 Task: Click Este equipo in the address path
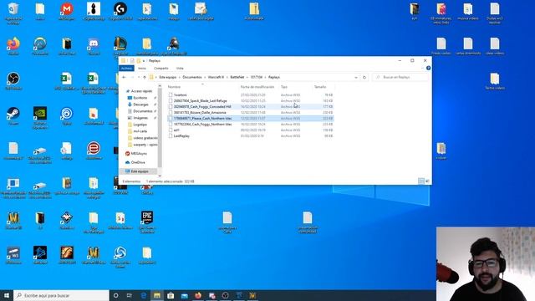[168, 78]
